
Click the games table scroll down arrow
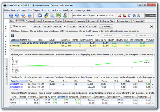point(152,88)
